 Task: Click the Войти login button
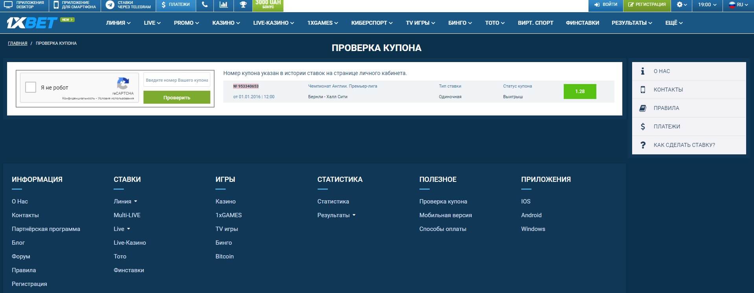click(605, 5)
